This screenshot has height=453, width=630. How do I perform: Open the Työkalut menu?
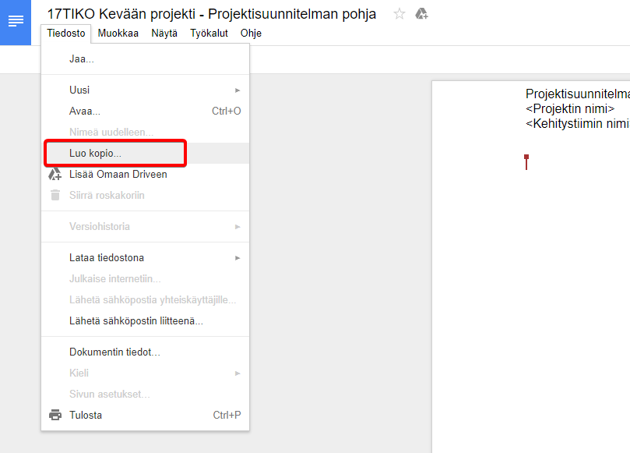pyautogui.click(x=208, y=34)
